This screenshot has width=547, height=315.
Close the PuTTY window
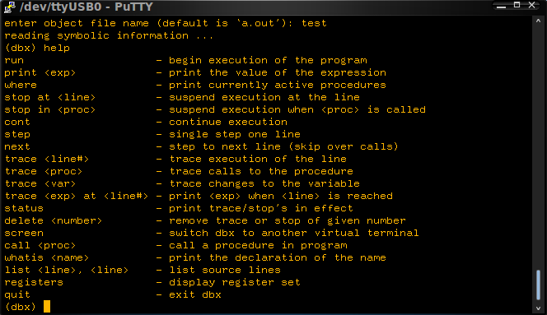(531, 5)
